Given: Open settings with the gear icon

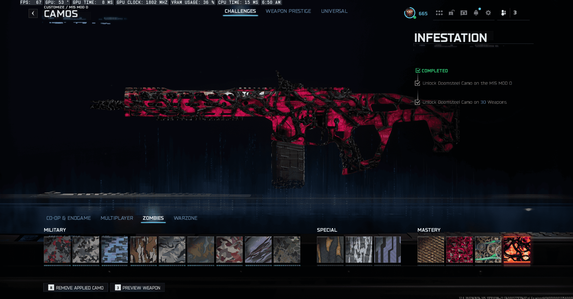Looking at the screenshot, I should 488,13.
